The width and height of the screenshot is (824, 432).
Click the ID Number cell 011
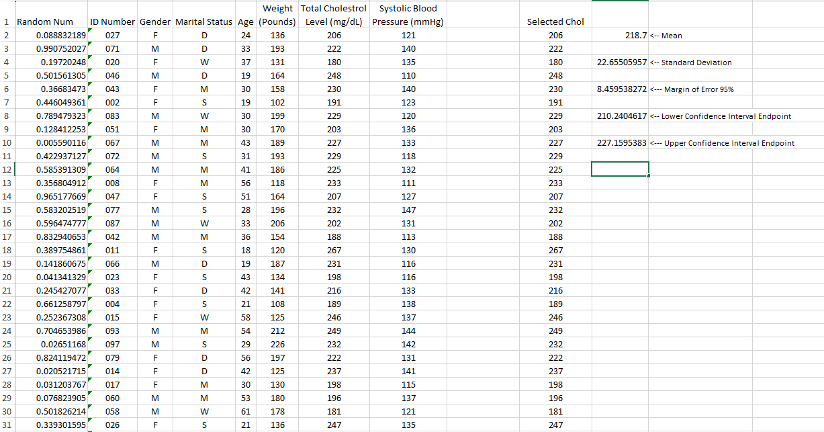point(112,250)
